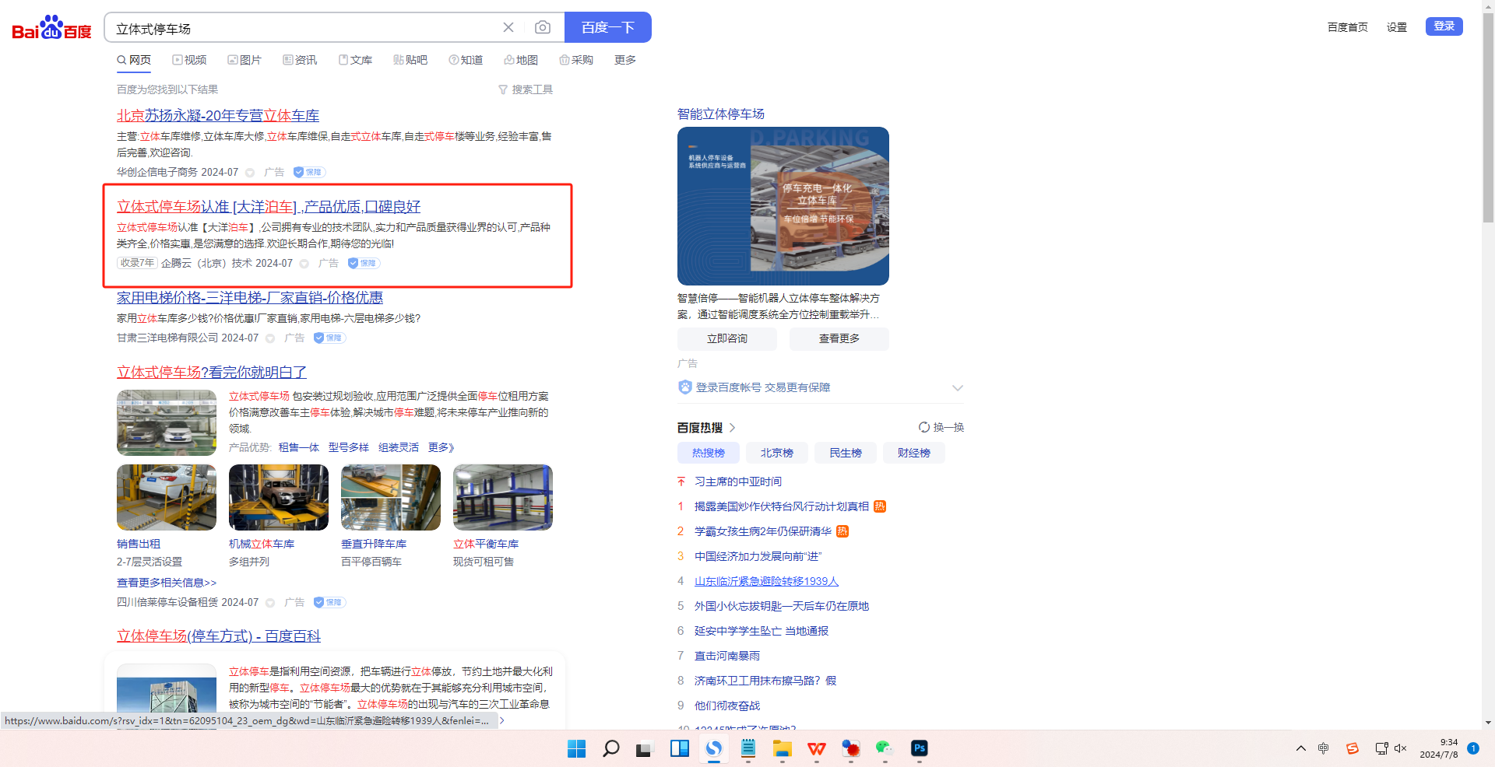Image resolution: width=1495 pixels, height=767 pixels.
Task: Click the 保障 badge beside 企腾云 ad
Action: pyautogui.click(x=364, y=263)
